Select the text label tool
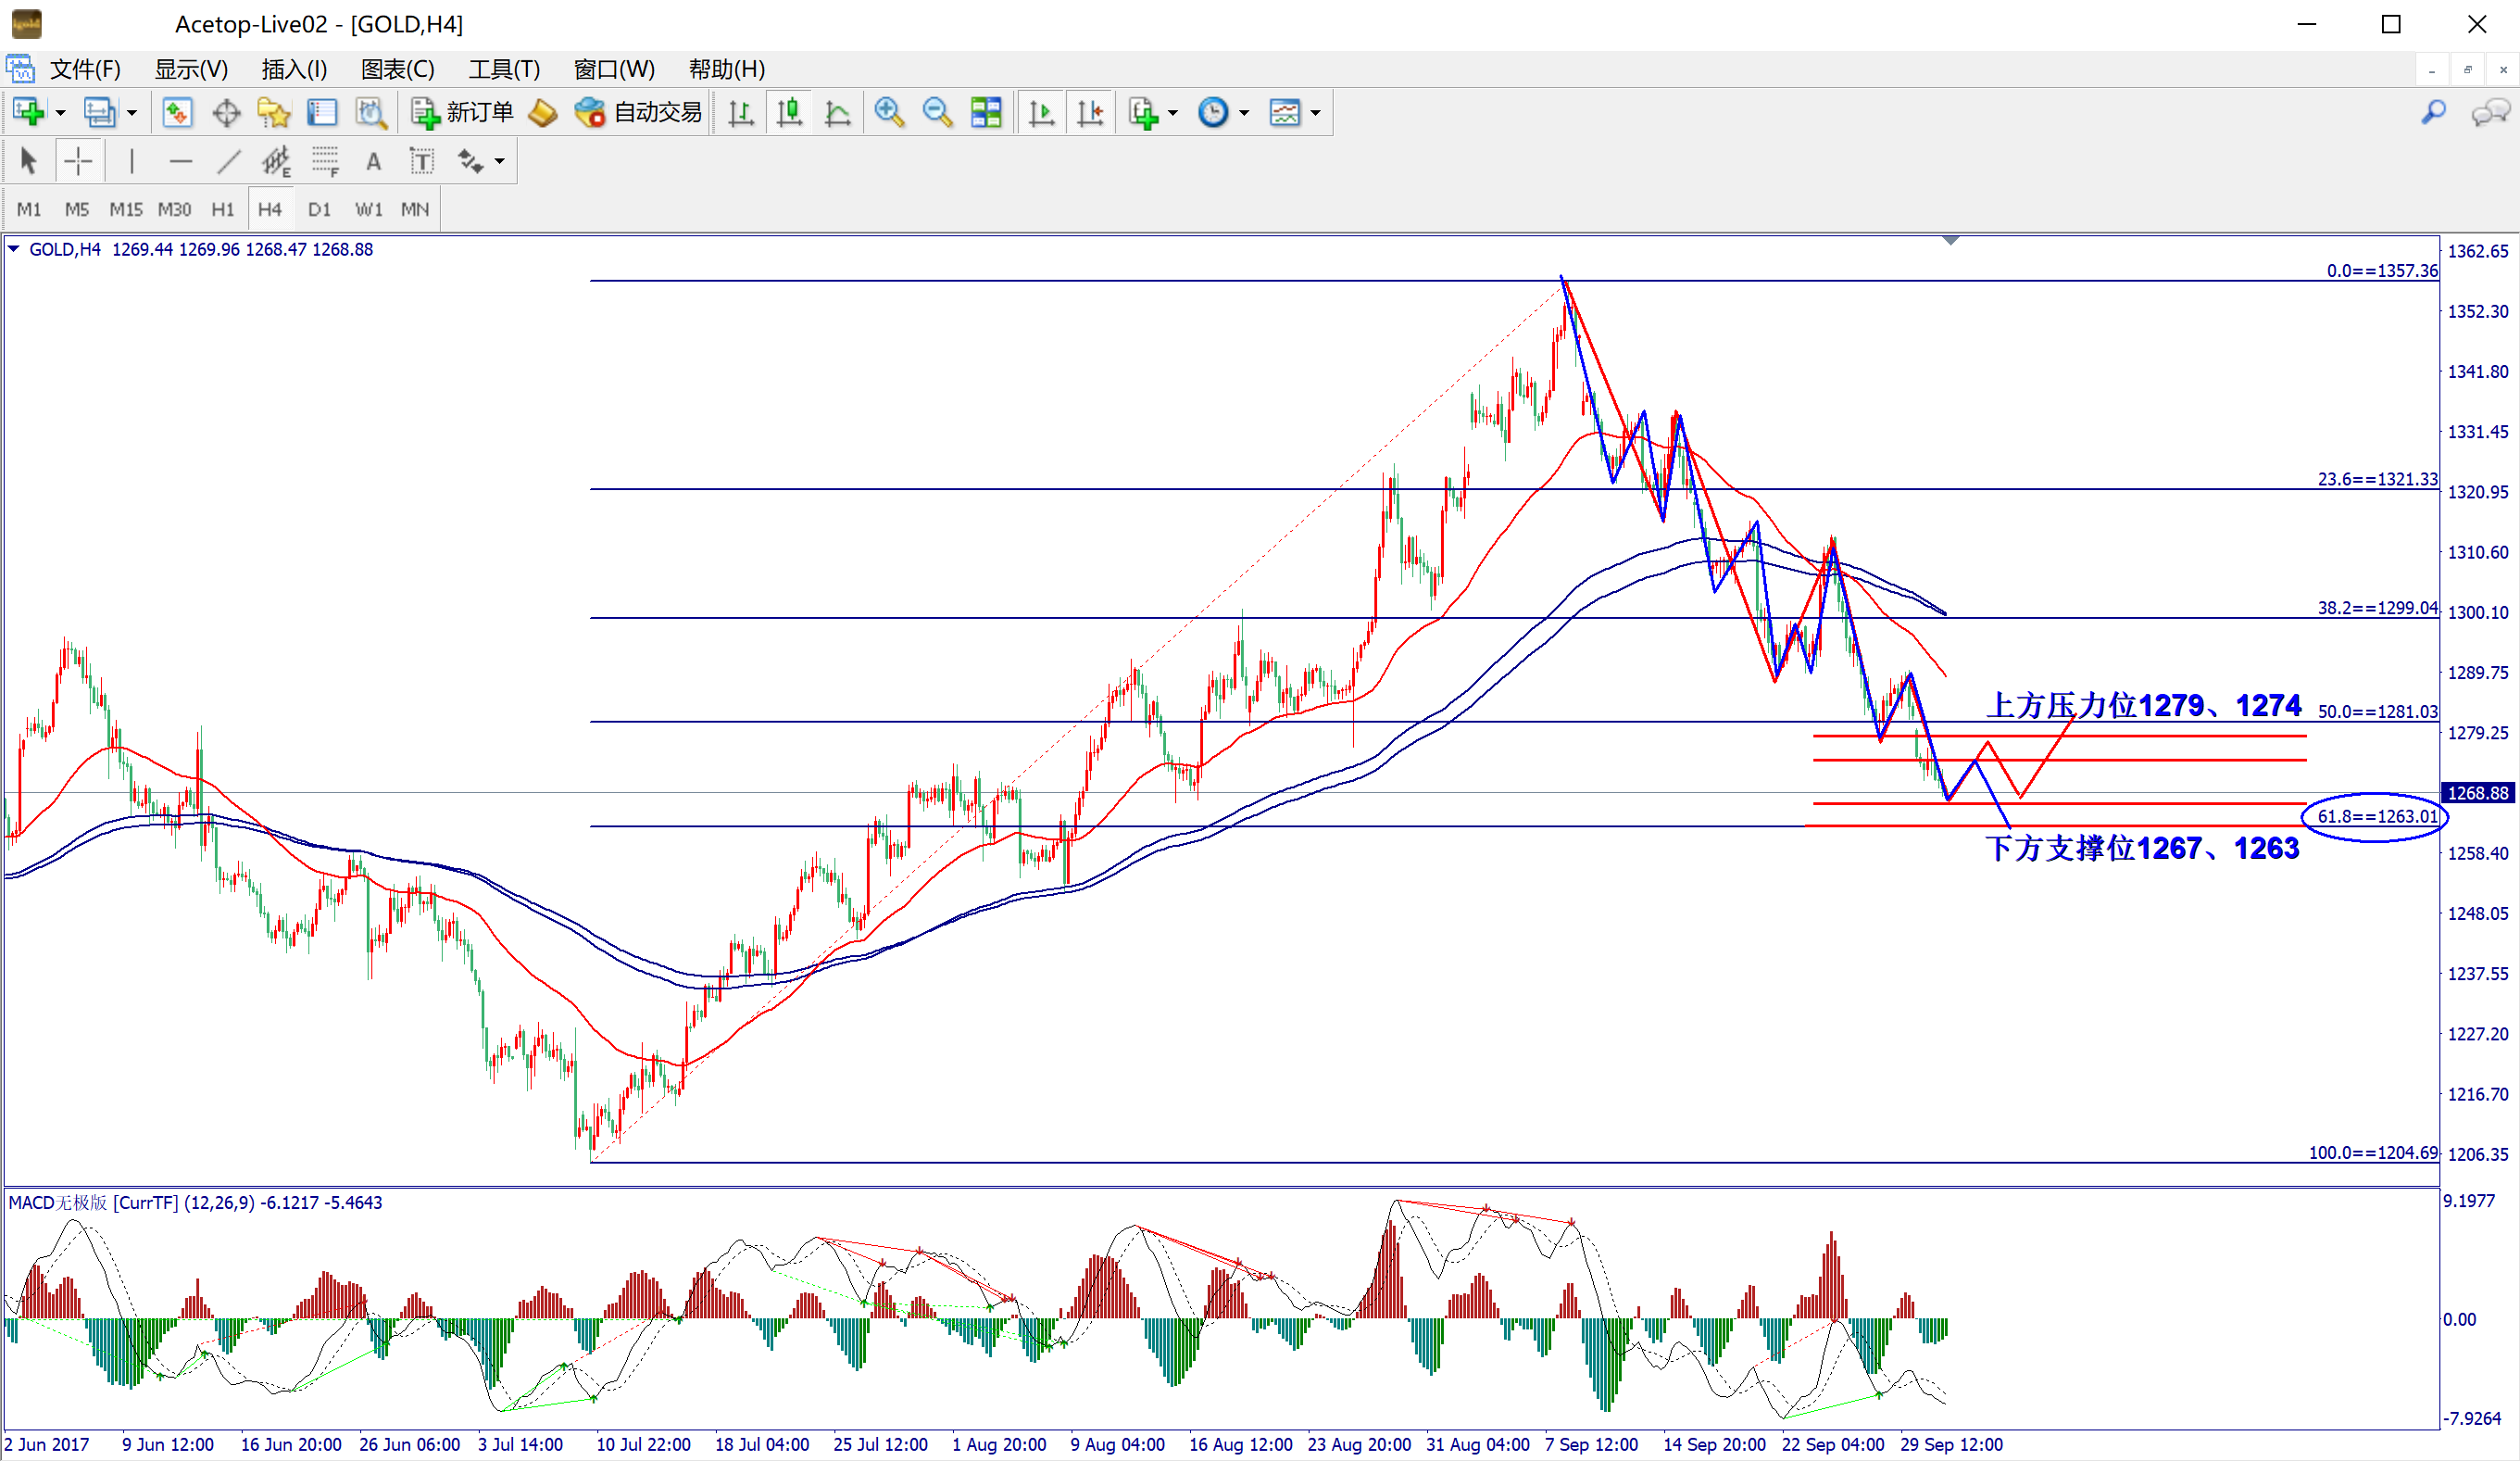 pyautogui.click(x=422, y=161)
